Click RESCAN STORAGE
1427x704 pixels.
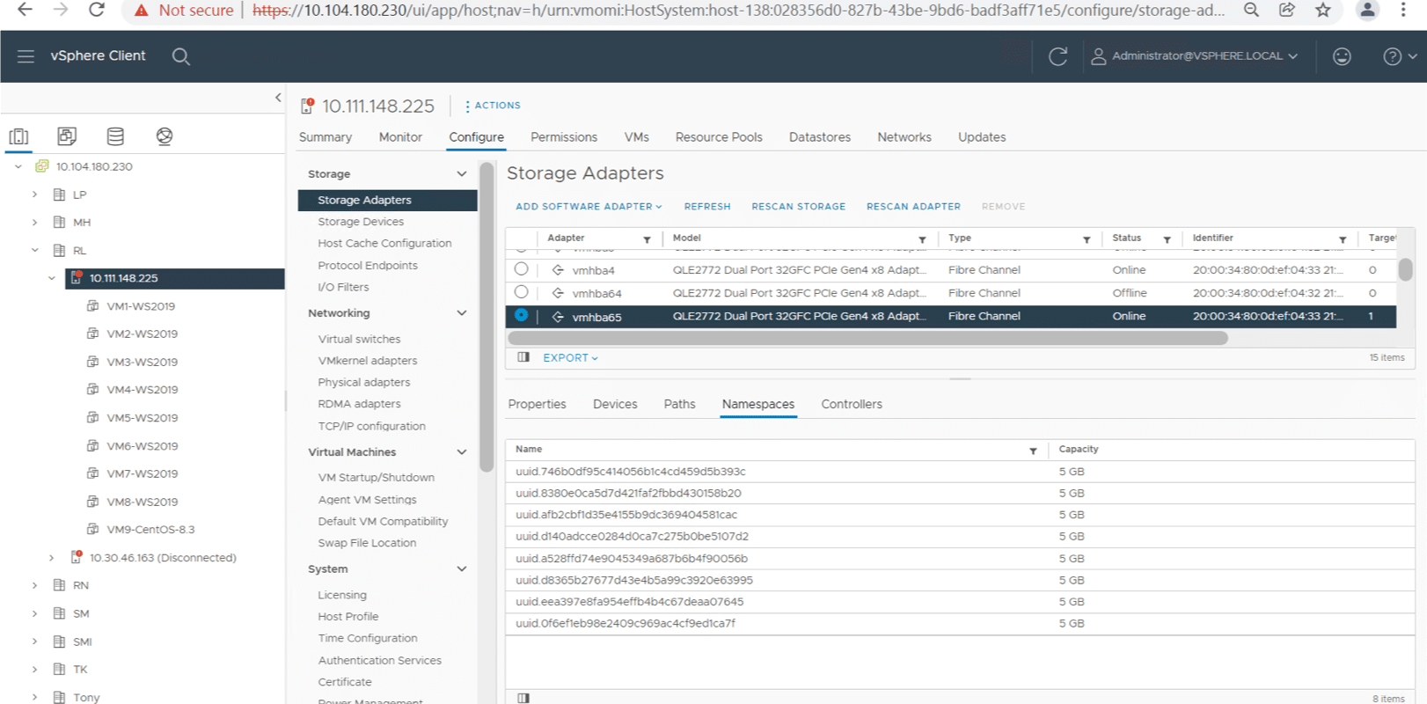click(x=799, y=207)
